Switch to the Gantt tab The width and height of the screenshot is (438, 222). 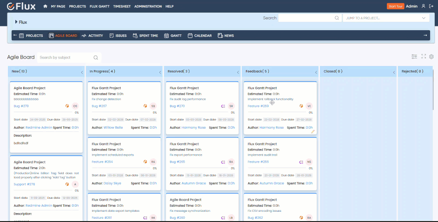tap(173, 35)
